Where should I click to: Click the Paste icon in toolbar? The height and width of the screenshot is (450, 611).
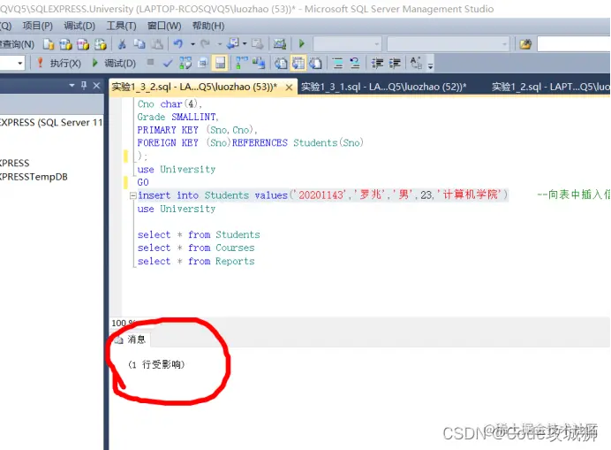[156, 44]
